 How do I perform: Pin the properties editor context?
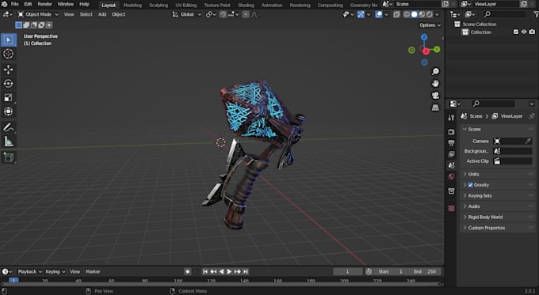point(531,116)
